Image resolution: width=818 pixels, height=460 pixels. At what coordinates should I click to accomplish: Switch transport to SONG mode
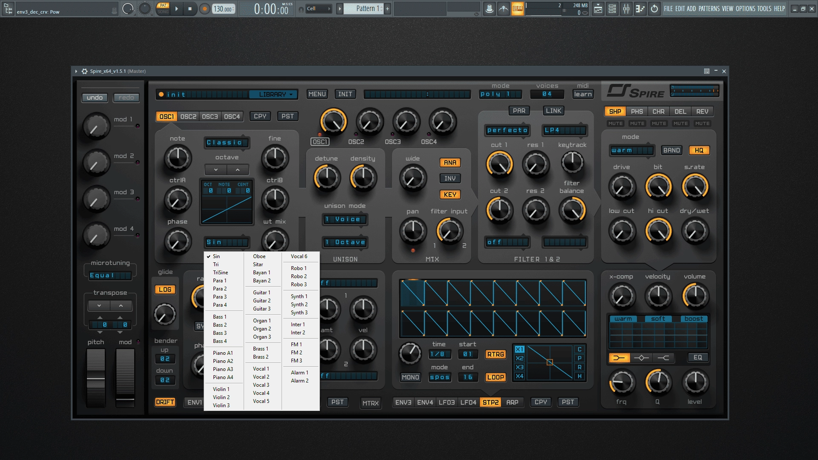163,11
